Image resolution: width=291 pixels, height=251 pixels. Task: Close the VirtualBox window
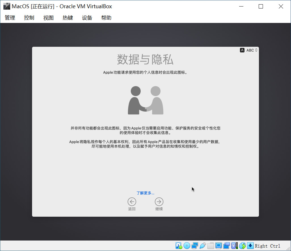(281, 6)
